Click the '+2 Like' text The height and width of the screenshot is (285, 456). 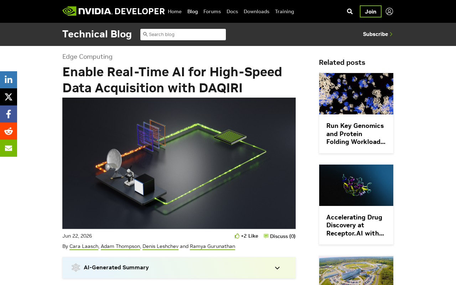point(249,236)
